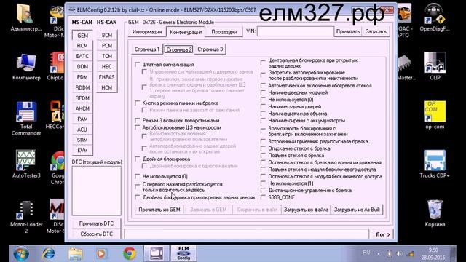Launch Chrome from the taskbar

point(130,254)
